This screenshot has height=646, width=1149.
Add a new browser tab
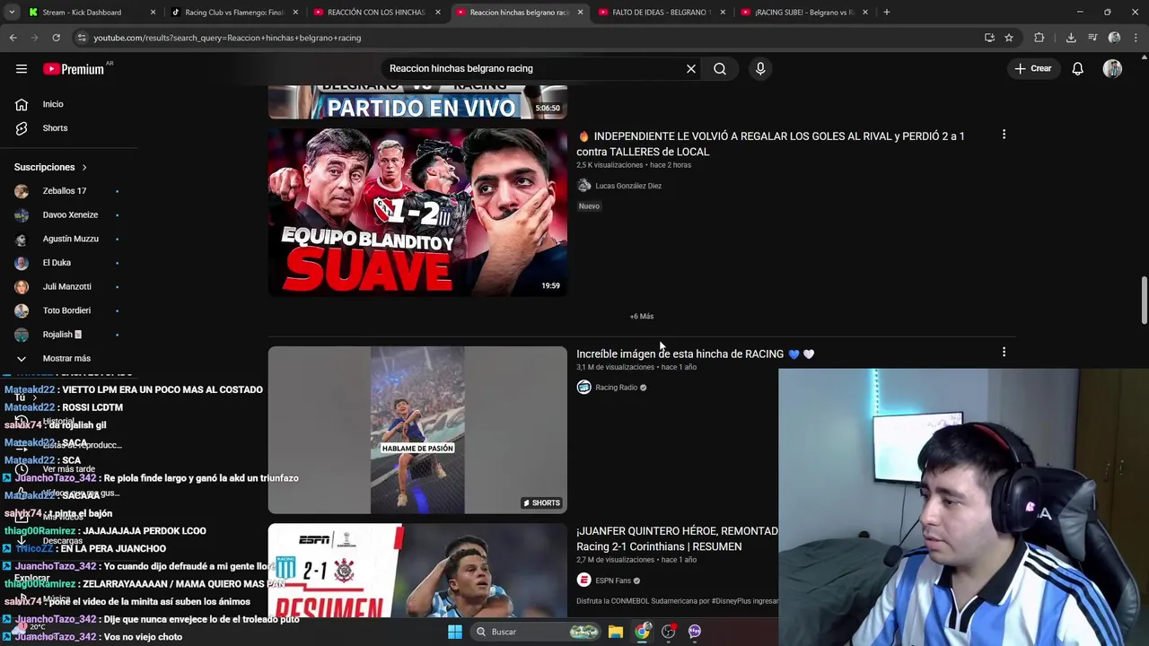point(886,13)
